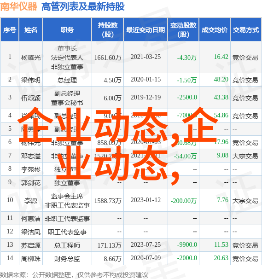Select the 最近变动日期 column header
The width and height of the screenshot is (262, 279).
(x=146, y=29)
